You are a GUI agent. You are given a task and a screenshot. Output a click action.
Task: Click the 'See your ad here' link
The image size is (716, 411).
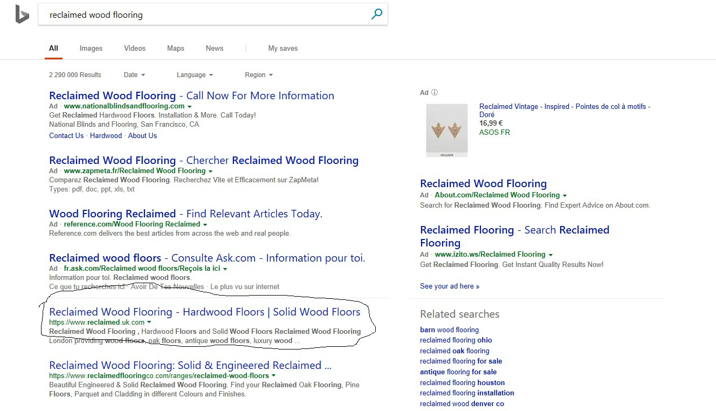coord(449,286)
